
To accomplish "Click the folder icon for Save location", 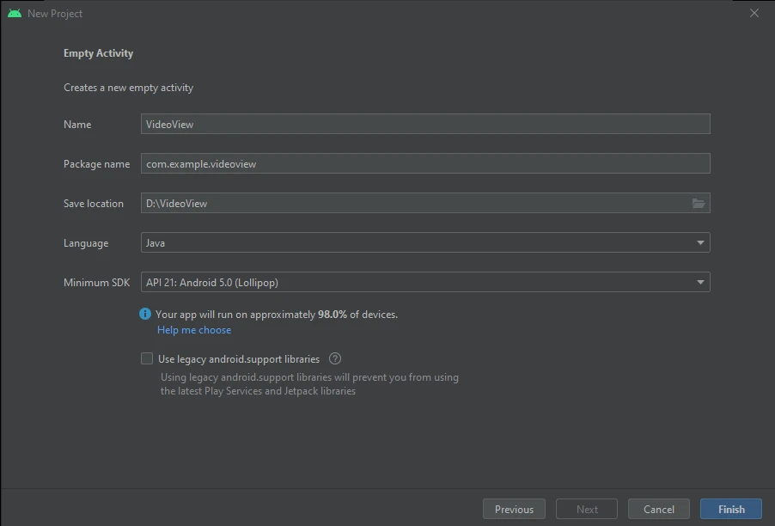I will coord(699,203).
